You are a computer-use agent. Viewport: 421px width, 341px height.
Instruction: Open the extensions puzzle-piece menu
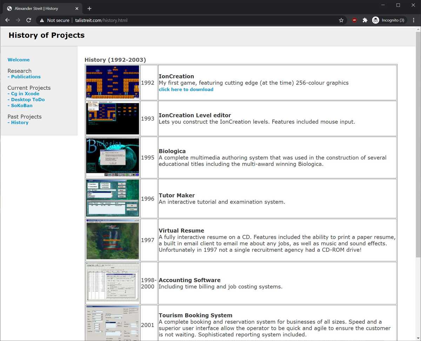coord(365,20)
